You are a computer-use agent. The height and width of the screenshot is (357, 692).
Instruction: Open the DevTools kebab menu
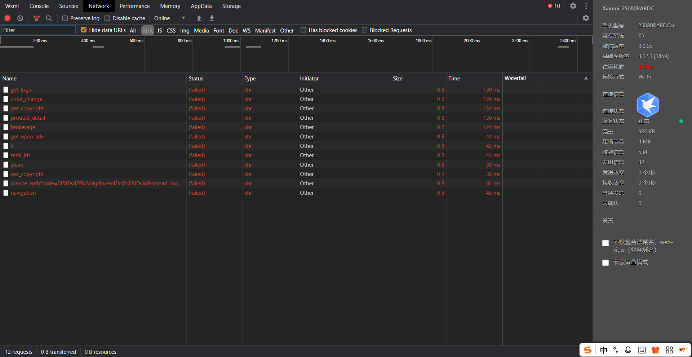pos(586,6)
